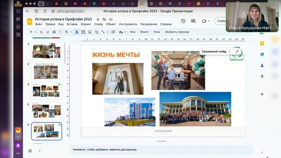Click Выбрать переход transition button
Image resolution: width=281 pixels, height=158 pixels.
coord(177,32)
